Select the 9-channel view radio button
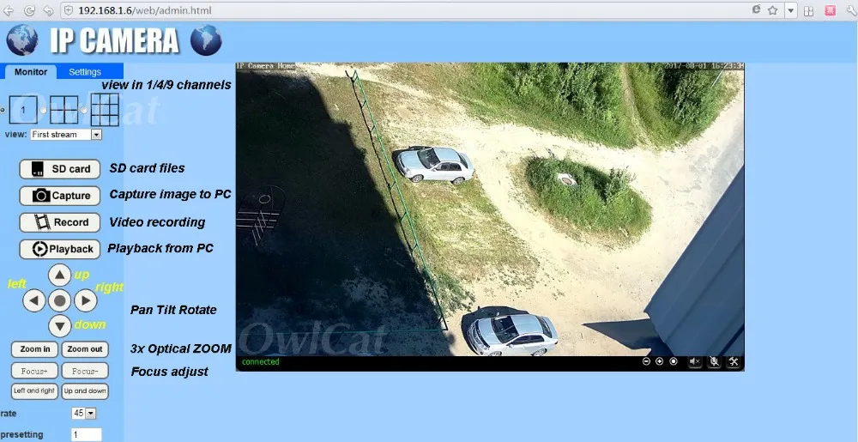Image resolution: width=858 pixels, height=442 pixels. pos(84,110)
